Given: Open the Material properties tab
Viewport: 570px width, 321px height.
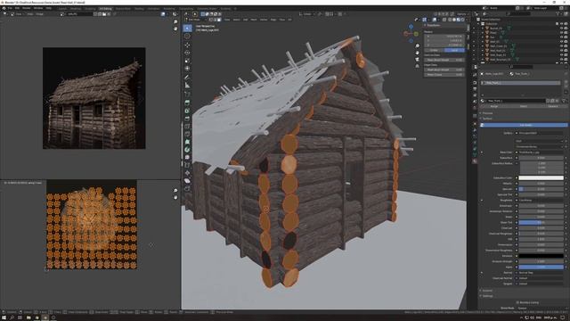Looking at the screenshot, I should [x=475, y=160].
